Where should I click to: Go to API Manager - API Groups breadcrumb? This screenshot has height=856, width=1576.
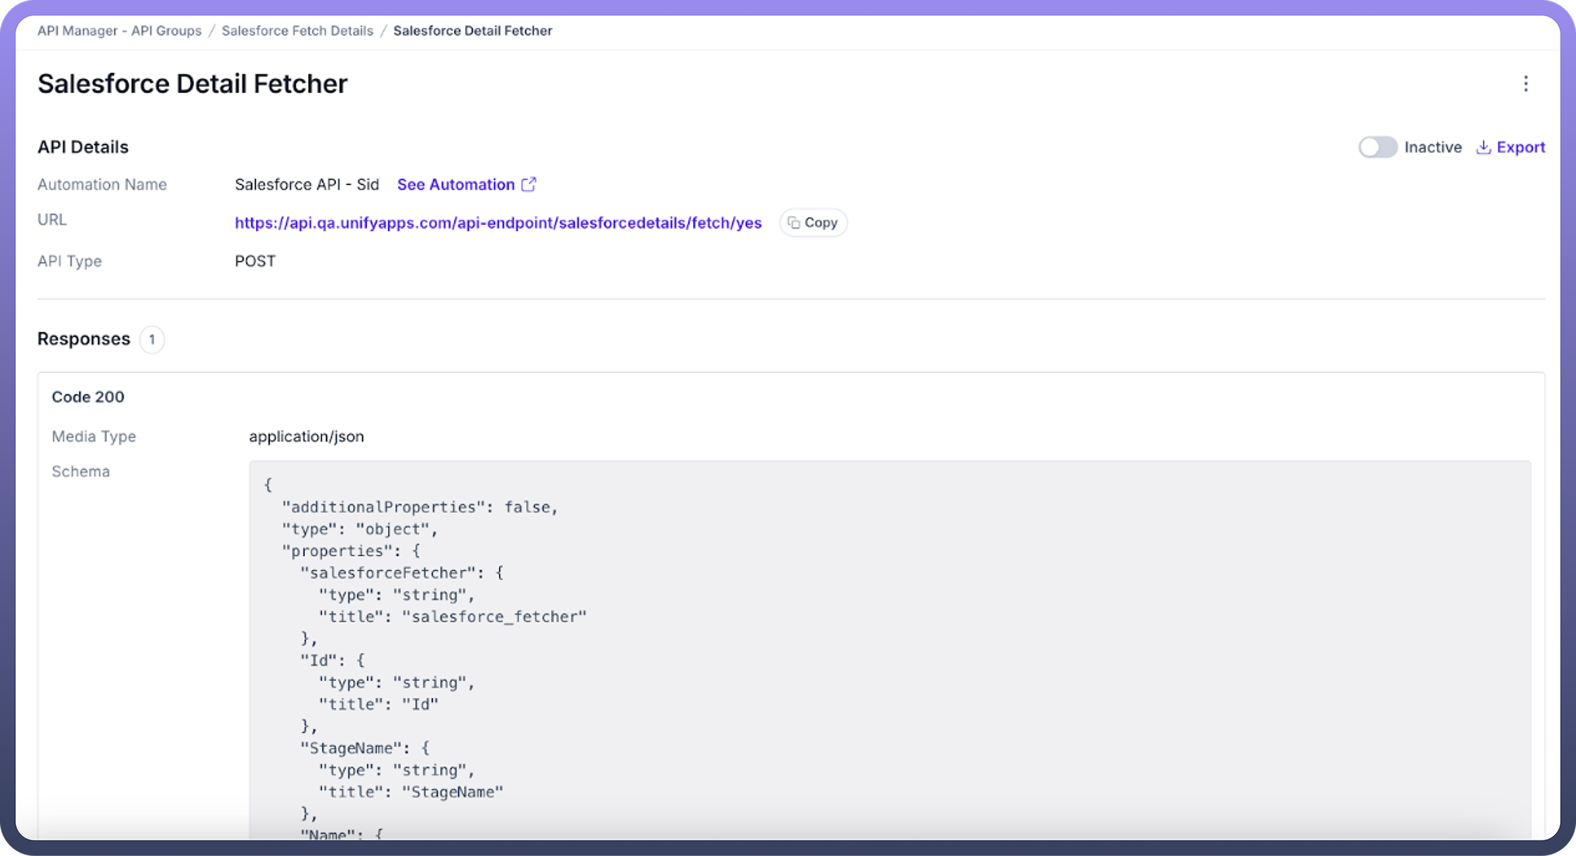[119, 31]
